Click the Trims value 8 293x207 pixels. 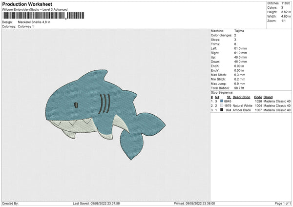pyautogui.click(x=235, y=44)
